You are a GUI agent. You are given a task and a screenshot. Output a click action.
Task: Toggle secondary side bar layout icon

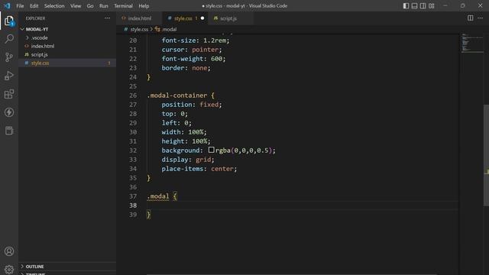pyautogui.click(x=423, y=5)
